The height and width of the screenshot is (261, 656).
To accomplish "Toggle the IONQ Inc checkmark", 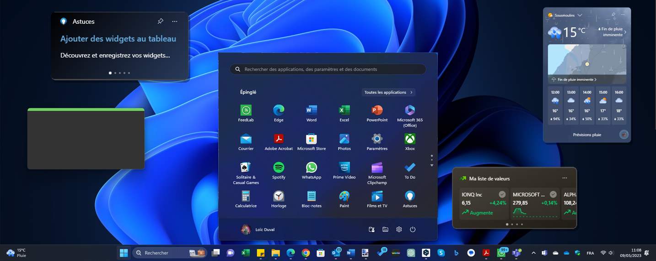I will click(x=502, y=194).
